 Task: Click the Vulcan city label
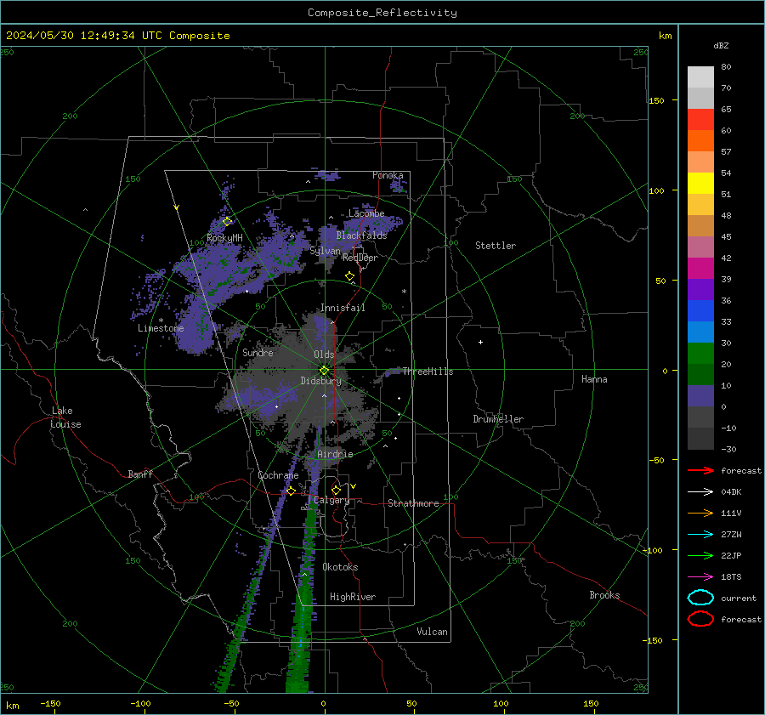click(x=432, y=632)
